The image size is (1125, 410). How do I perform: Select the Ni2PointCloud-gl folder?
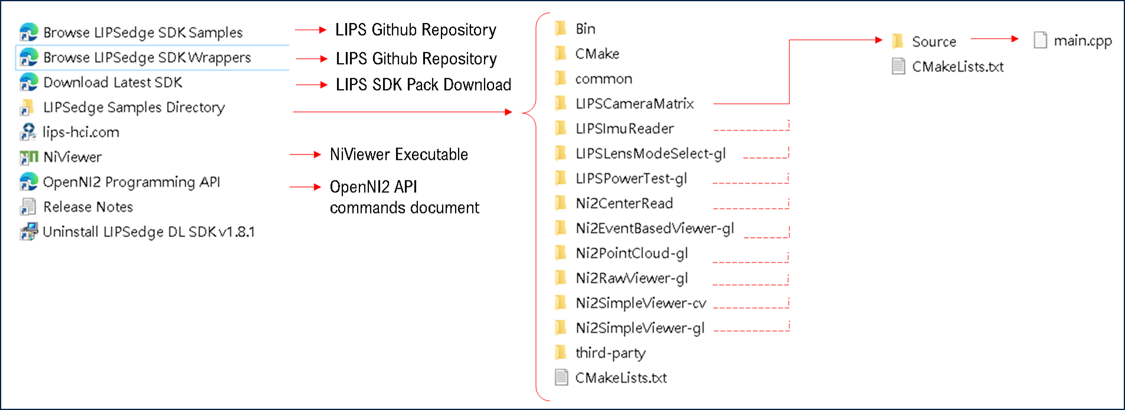click(631, 253)
